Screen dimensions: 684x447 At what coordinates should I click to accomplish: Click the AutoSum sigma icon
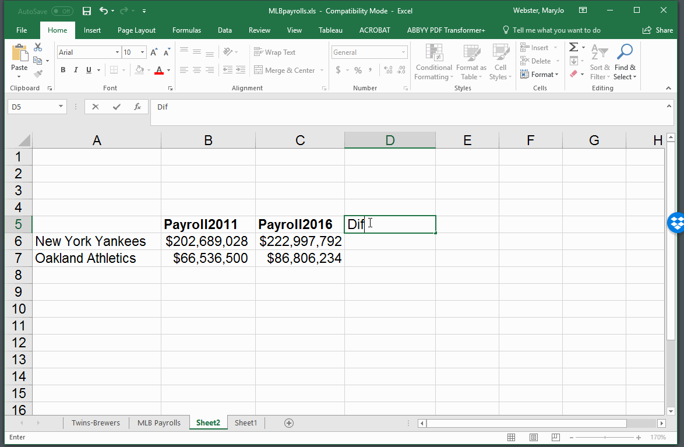point(574,47)
